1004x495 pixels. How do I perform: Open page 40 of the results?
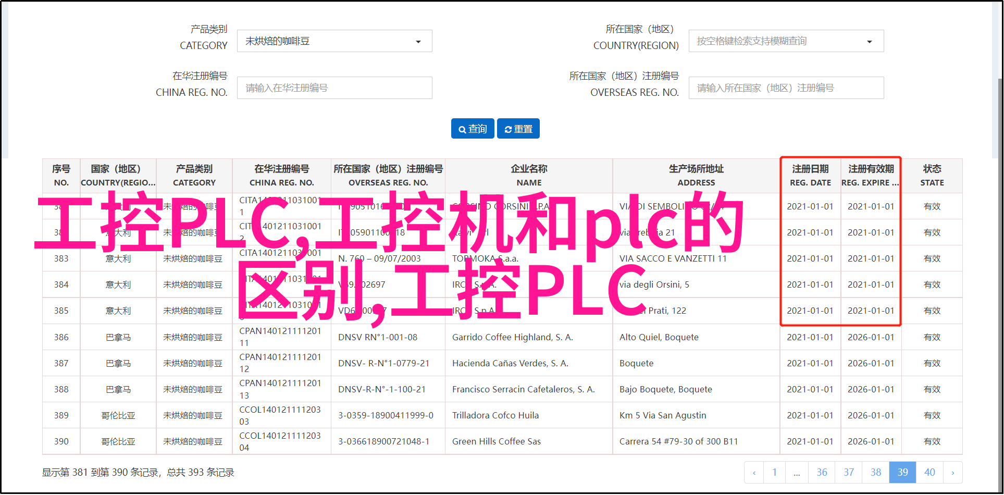click(x=929, y=473)
